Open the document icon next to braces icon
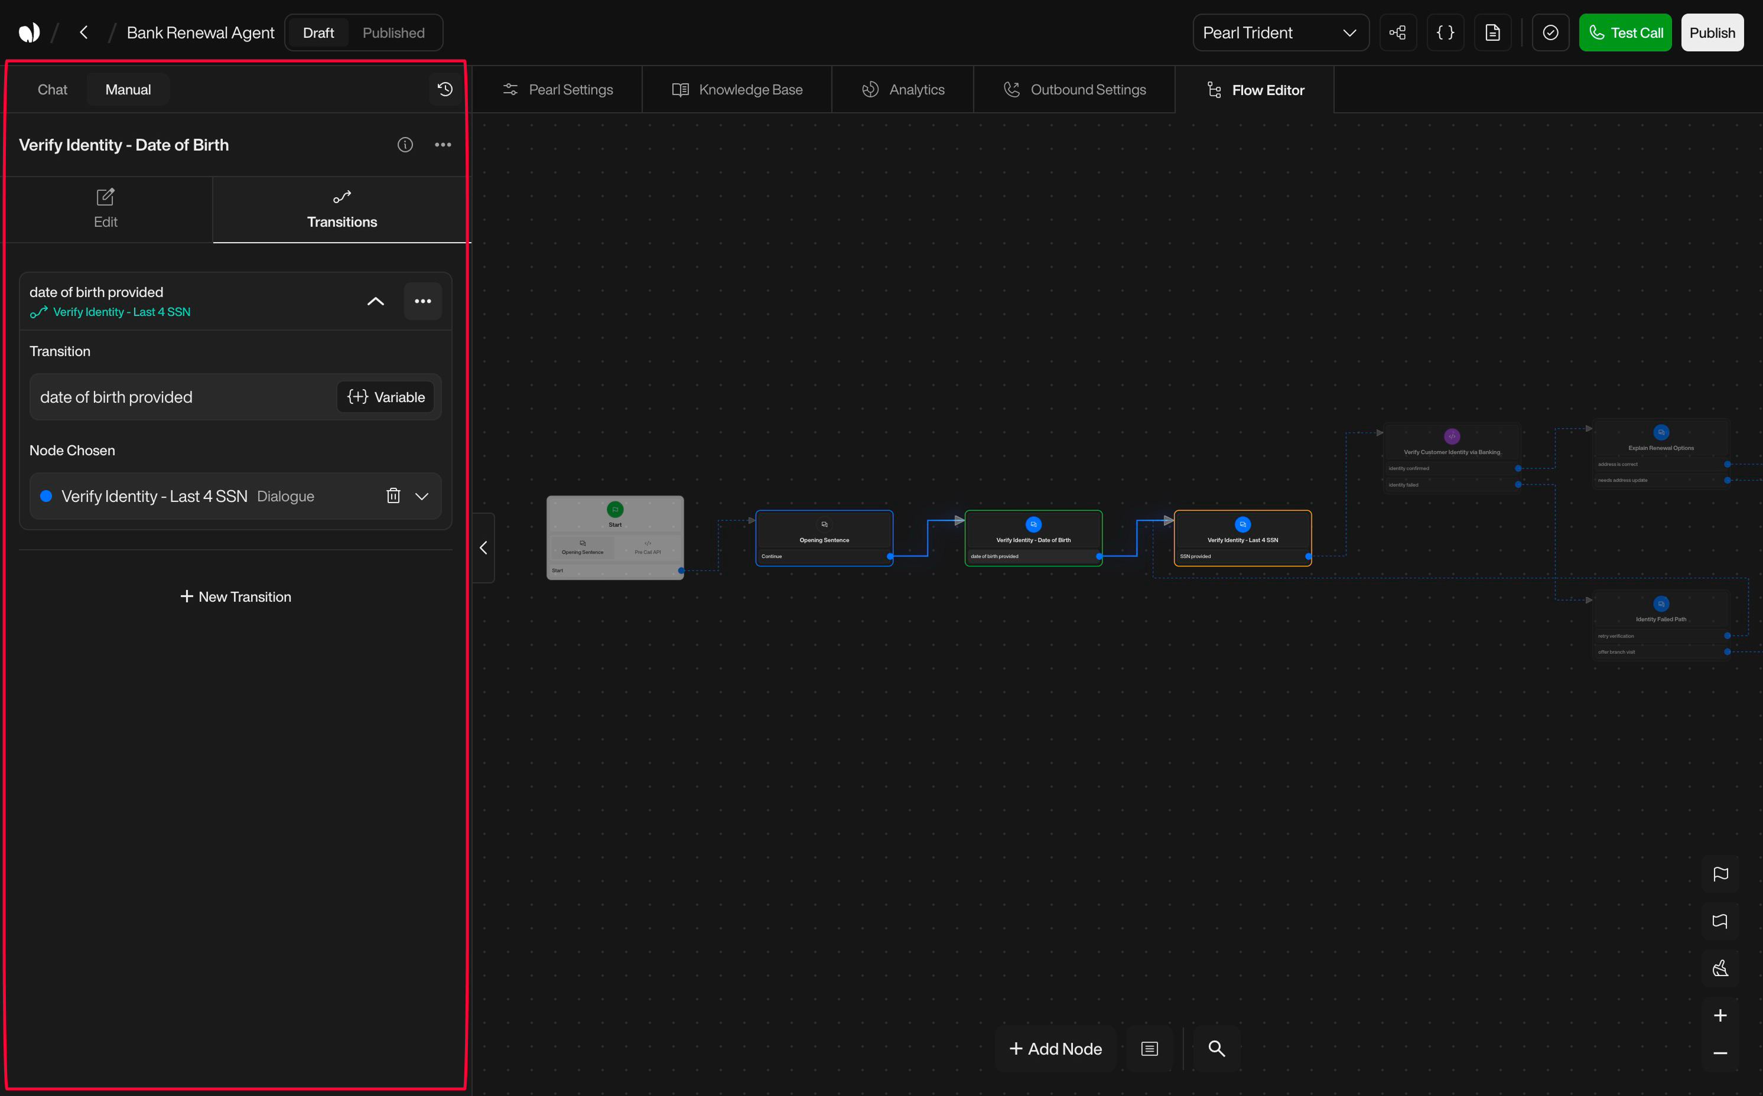Viewport: 1763px width, 1096px height. click(x=1492, y=32)
